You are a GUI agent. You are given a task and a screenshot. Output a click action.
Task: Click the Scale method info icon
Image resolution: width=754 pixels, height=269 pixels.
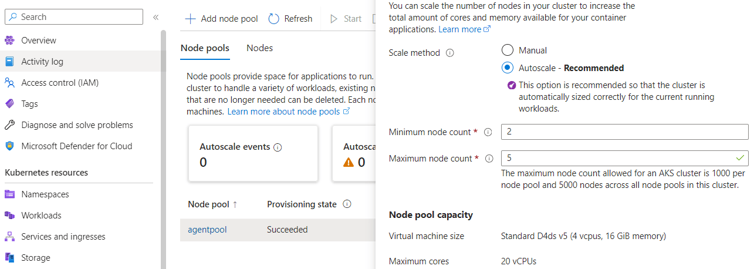coord(450,53)
